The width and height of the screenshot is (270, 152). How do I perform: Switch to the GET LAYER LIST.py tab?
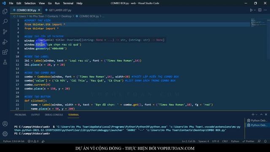tap(58, 10)
